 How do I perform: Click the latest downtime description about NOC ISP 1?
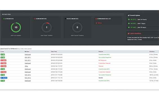coord(143,39)
